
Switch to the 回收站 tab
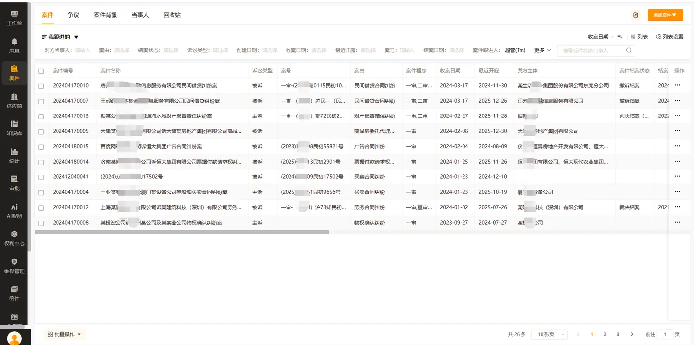click(x=172, y=15)
